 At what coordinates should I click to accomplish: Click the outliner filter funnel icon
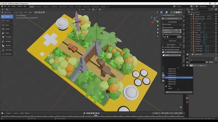[x=212, y=9]
